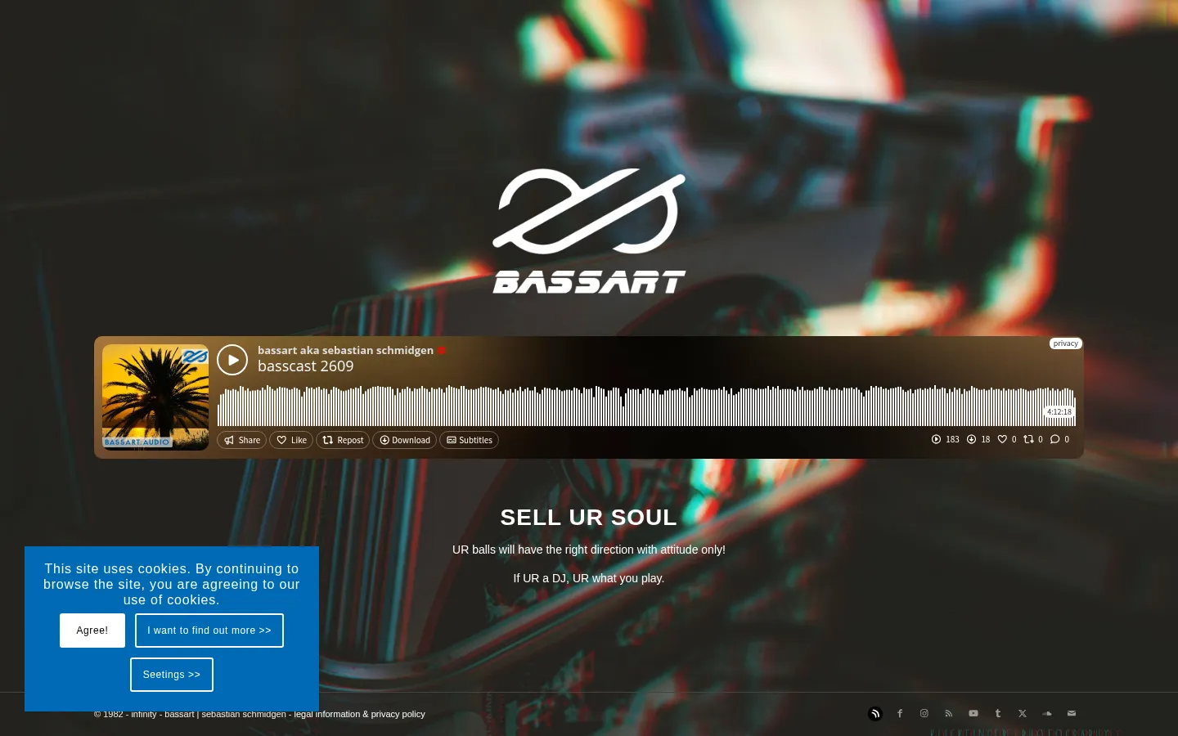Image resolution: width=1178 pixels, height=736 pixels.
Task: Share the basscast 2609 track
Action: click(241, 440)
